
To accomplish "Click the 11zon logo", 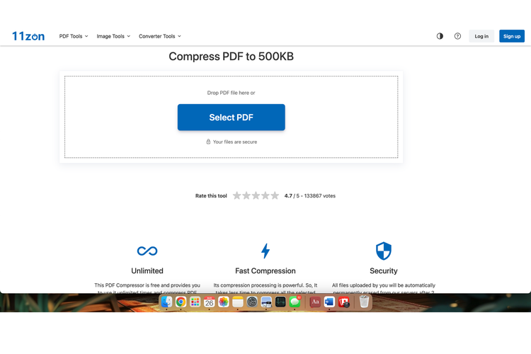I will [x=28, y=36].
